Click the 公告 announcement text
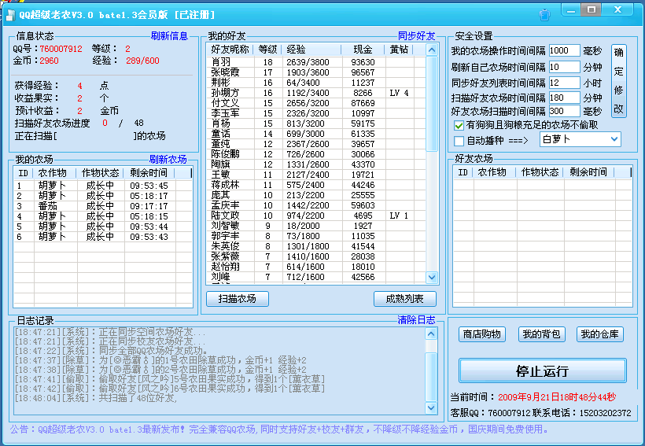The width and height of the screenshot is (645, 446). tap(279, 429)
